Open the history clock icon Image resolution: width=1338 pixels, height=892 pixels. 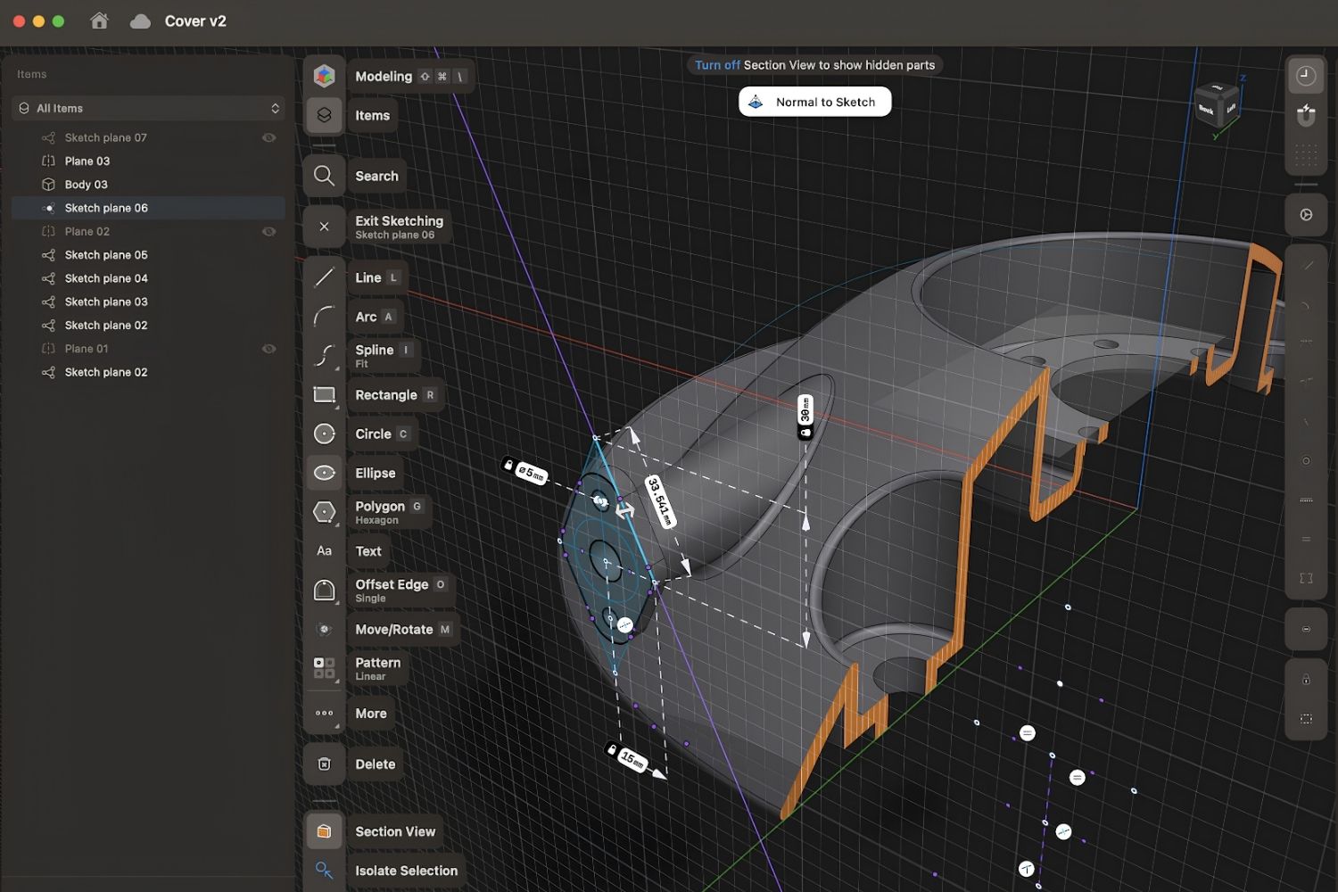tap(1306, 76)
